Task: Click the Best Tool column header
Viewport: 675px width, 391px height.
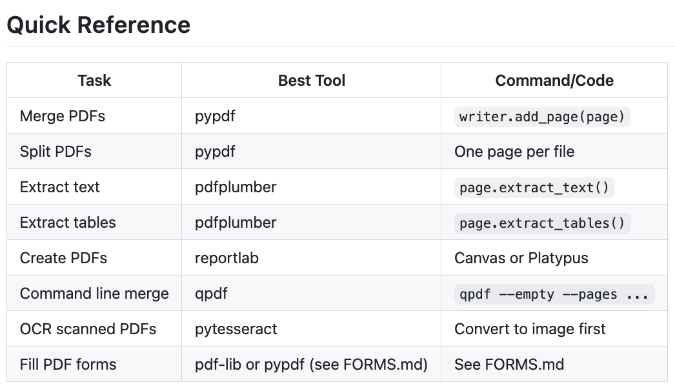Action: coord(312,81)
